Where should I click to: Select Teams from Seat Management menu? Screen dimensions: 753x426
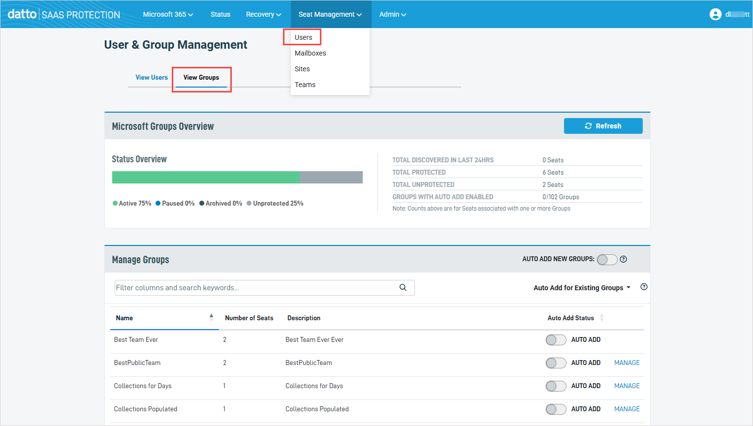click(305, 85)
